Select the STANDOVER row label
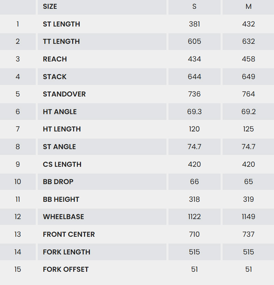The width and height of the screenshot is (274, 285). coord(64,94)
